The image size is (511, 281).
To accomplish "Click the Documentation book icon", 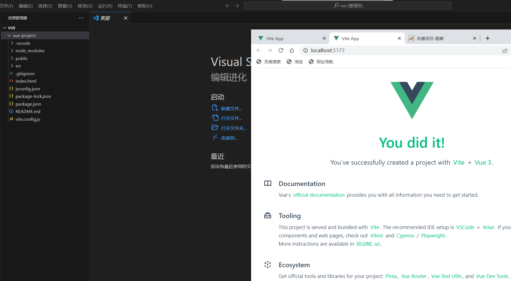I will click(268, 183).
